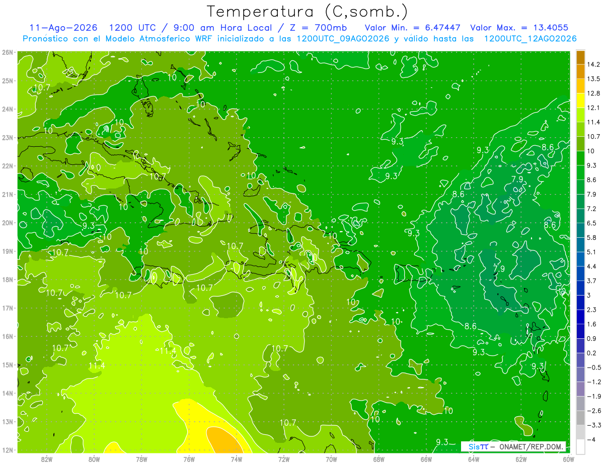Viewport: 604px width, 466px height.
Task: Click the colorbar swatch between 12.8 and 13.5
Action: click(x=580, y=86)
